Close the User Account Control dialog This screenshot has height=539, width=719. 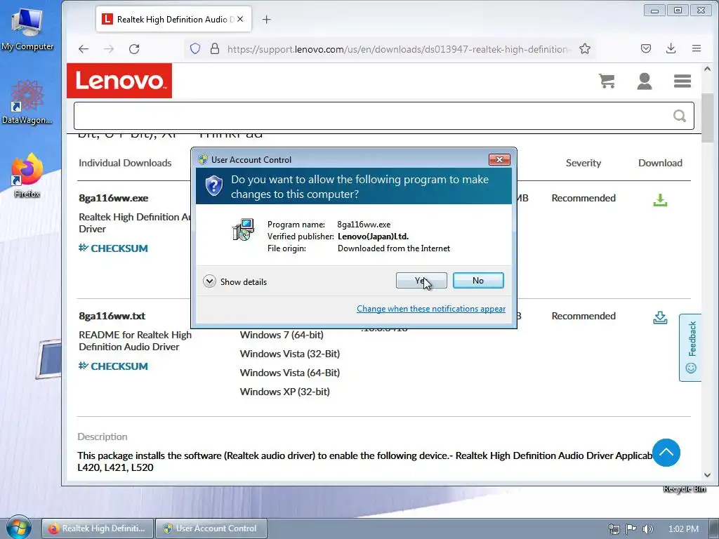pos(499,159)
